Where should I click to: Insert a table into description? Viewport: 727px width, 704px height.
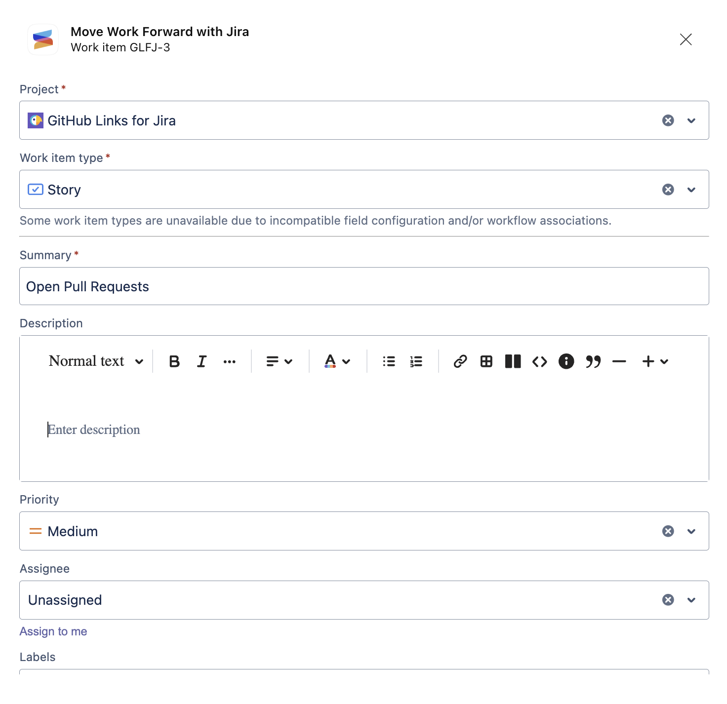click(486, 361)
